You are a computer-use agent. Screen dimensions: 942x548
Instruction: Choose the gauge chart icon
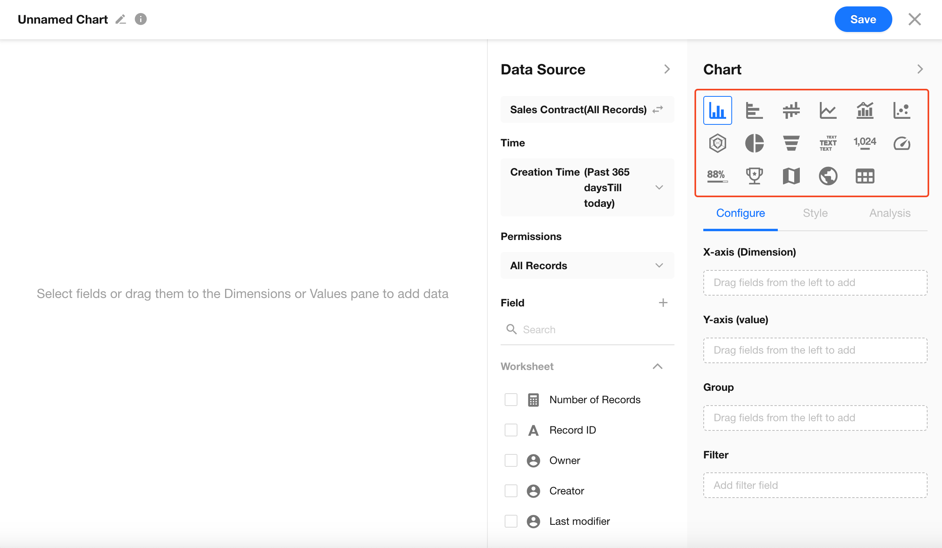coord(902,143)
